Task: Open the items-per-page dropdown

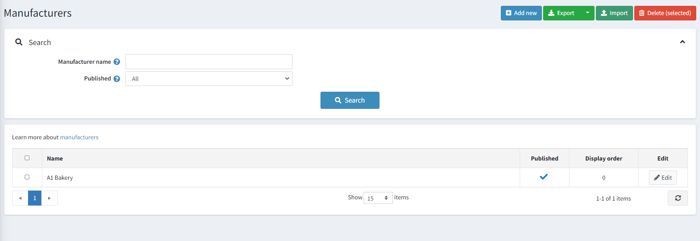Action: [x=378, y=198]
